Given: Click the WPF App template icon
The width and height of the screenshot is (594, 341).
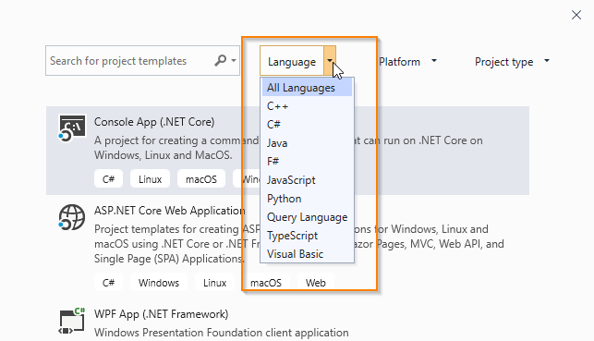Looking at the screenshot, I should [x=72, y=321].
